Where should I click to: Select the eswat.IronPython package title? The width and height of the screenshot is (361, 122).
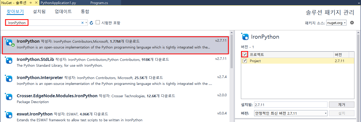point(35,114)
